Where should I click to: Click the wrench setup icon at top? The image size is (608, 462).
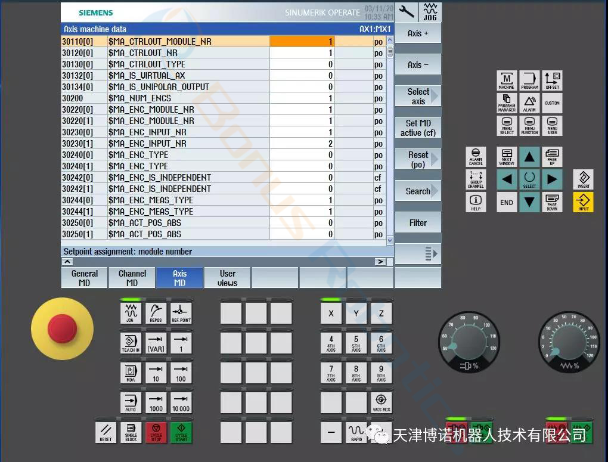[x=407, y=12]
